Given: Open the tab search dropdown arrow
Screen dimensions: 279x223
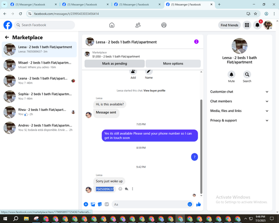Looking at the screenshot, I should point(4,4).
